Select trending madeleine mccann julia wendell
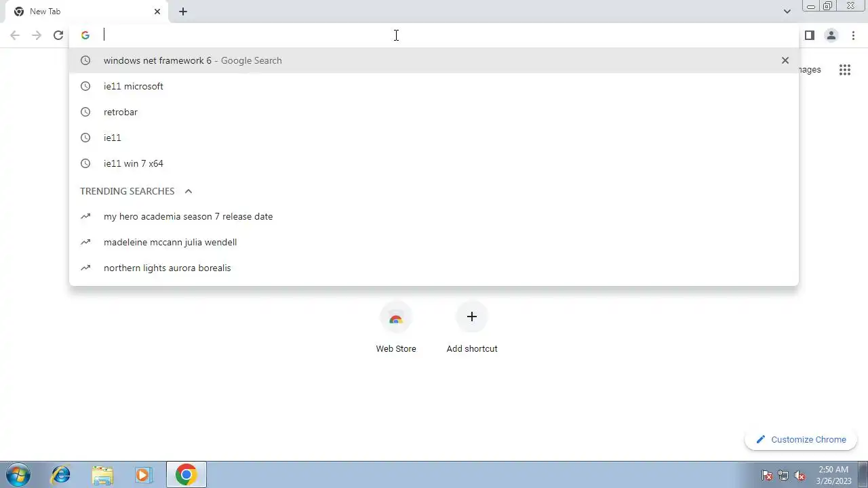 point(434,242)
